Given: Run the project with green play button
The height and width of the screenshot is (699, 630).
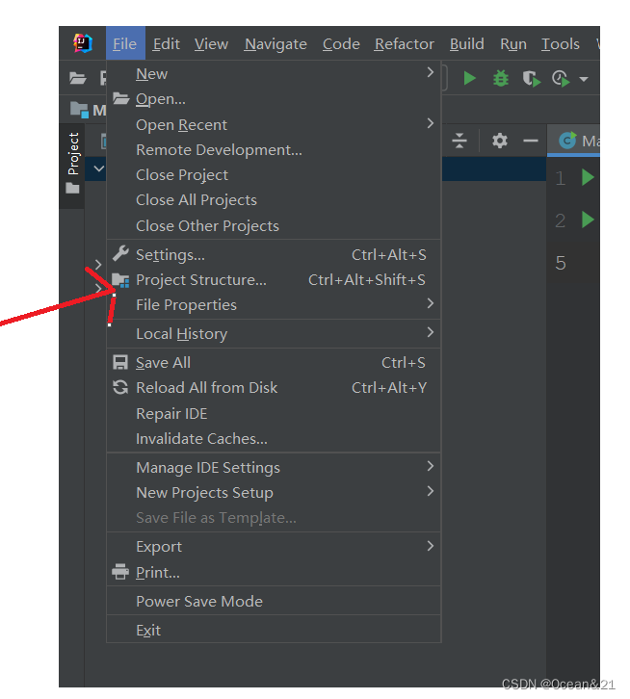Looking at the screenshot, I should click(x=469, y=78).
